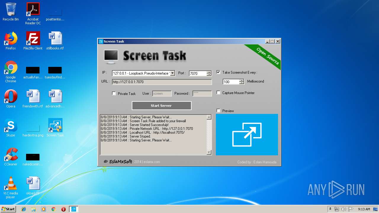Increase millisecond interval up arrow
379x213 pixels.
click(x=242, y=80)
